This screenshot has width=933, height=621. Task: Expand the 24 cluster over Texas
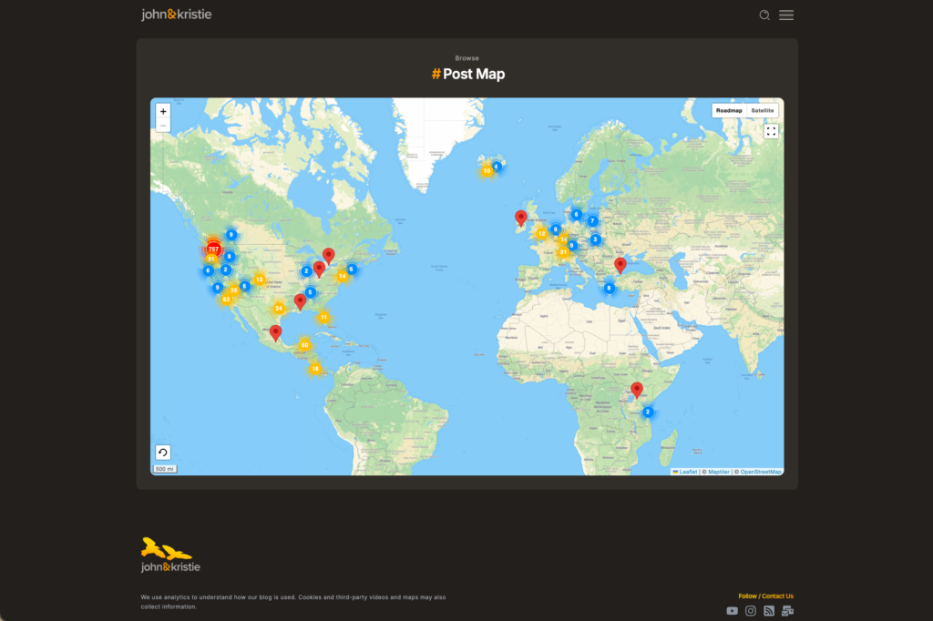pos(279,308)
